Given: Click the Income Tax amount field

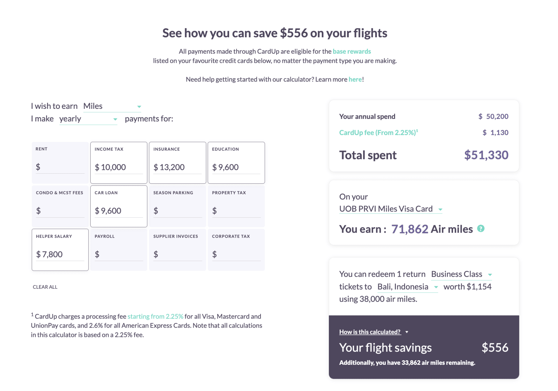Looking at the screenshot, I should 119,167.
